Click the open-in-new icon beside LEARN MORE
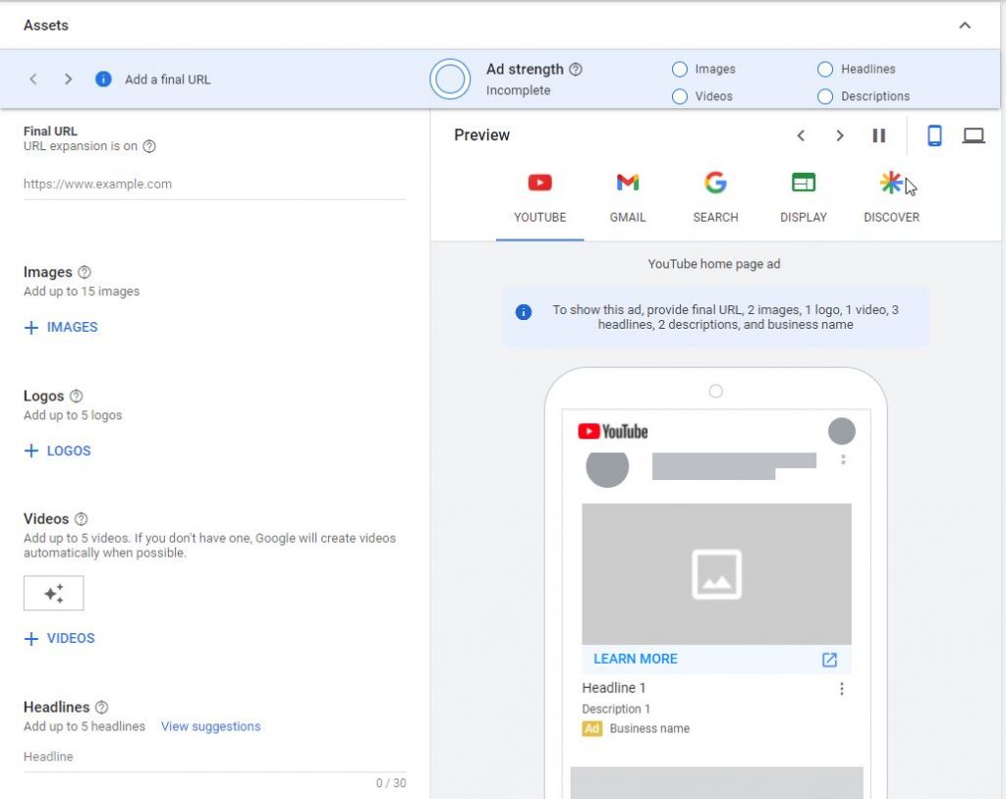Screen dimensions: 1006x799 [x=829, y=660]
